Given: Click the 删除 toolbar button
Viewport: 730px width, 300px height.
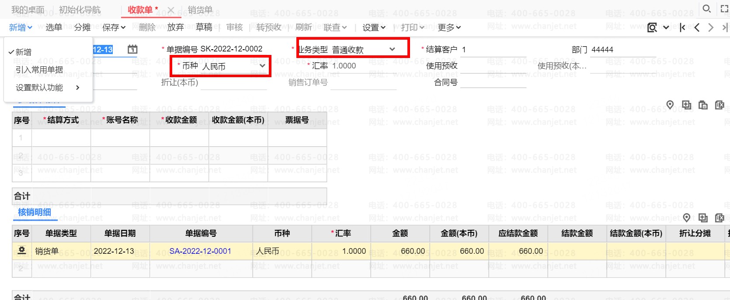Looking at the screenshot, I should point(147,27).
